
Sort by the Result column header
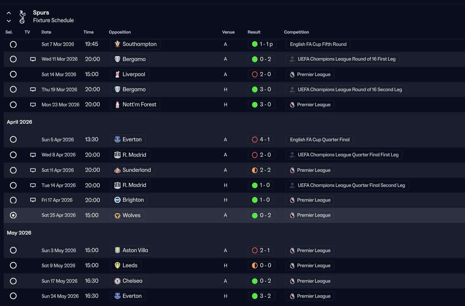tap(254, 32)
